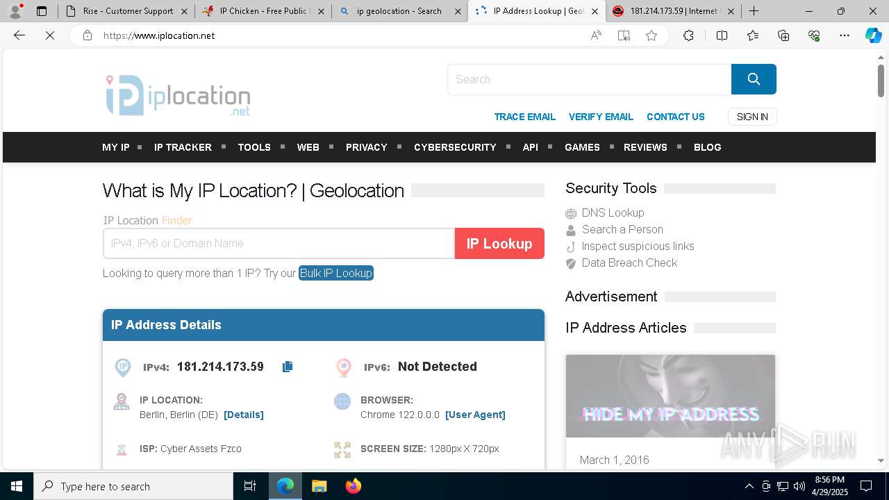Click the SIGN IN button

point(752,117)
